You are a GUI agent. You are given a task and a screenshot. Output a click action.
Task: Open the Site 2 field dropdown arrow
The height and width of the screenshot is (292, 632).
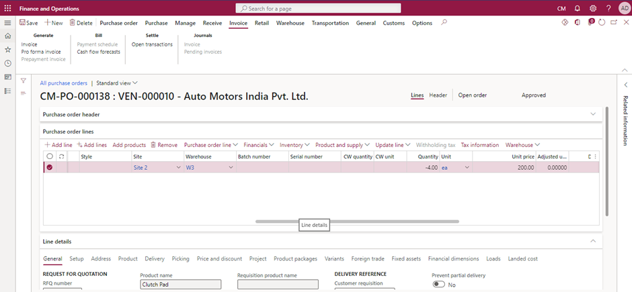tap(179, 168)
